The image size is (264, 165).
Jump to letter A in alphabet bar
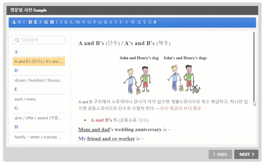pyautogui.click(x=14, y=22)
